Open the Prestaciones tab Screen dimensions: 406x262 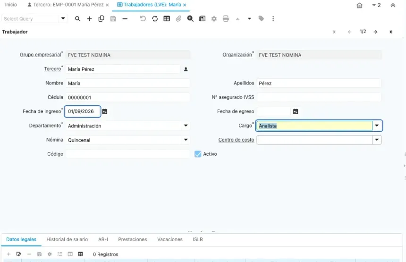tap(133, 239)
